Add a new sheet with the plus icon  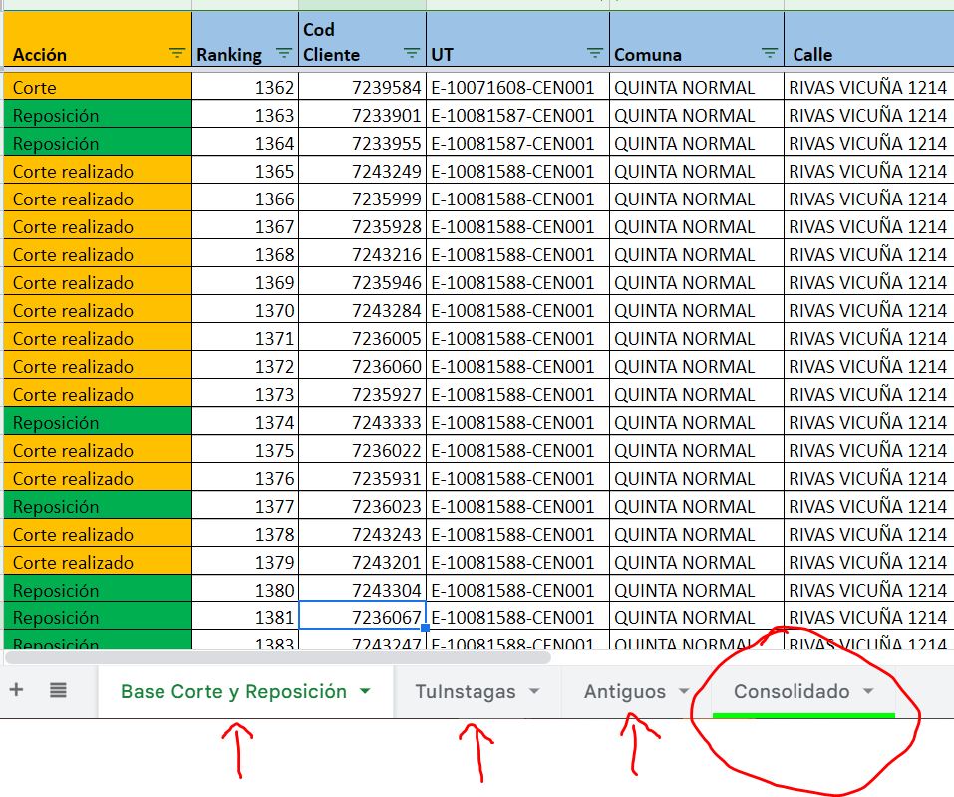16,690
